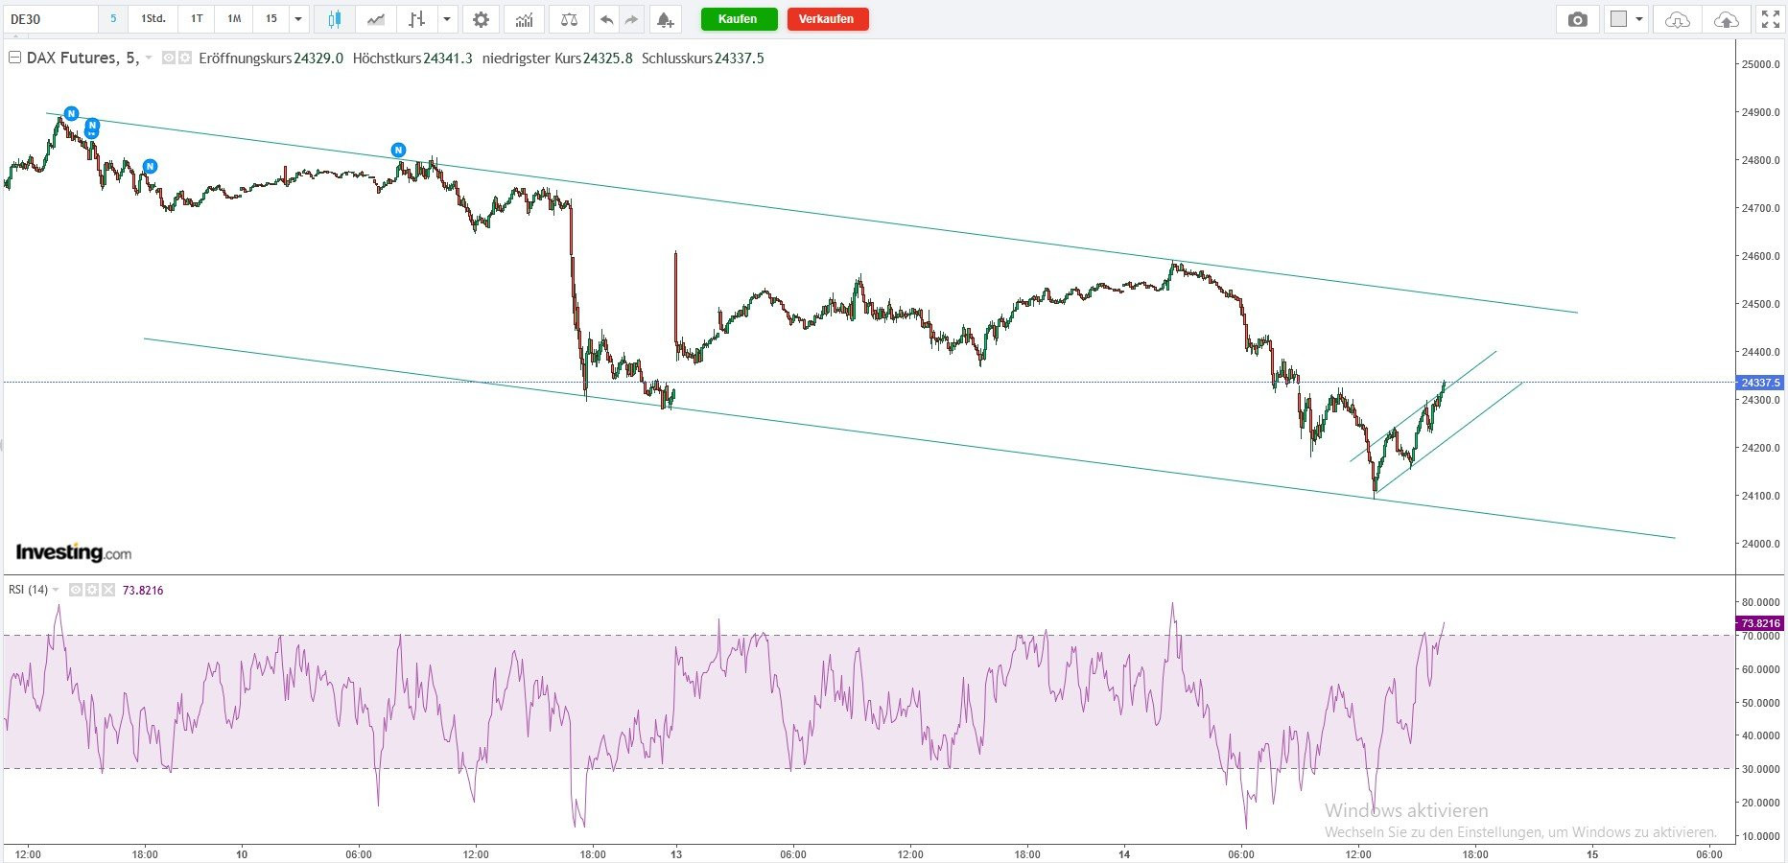Toggle DAX Futures series visibility eye
The image size is (1788, 863).
click(169, 58)
